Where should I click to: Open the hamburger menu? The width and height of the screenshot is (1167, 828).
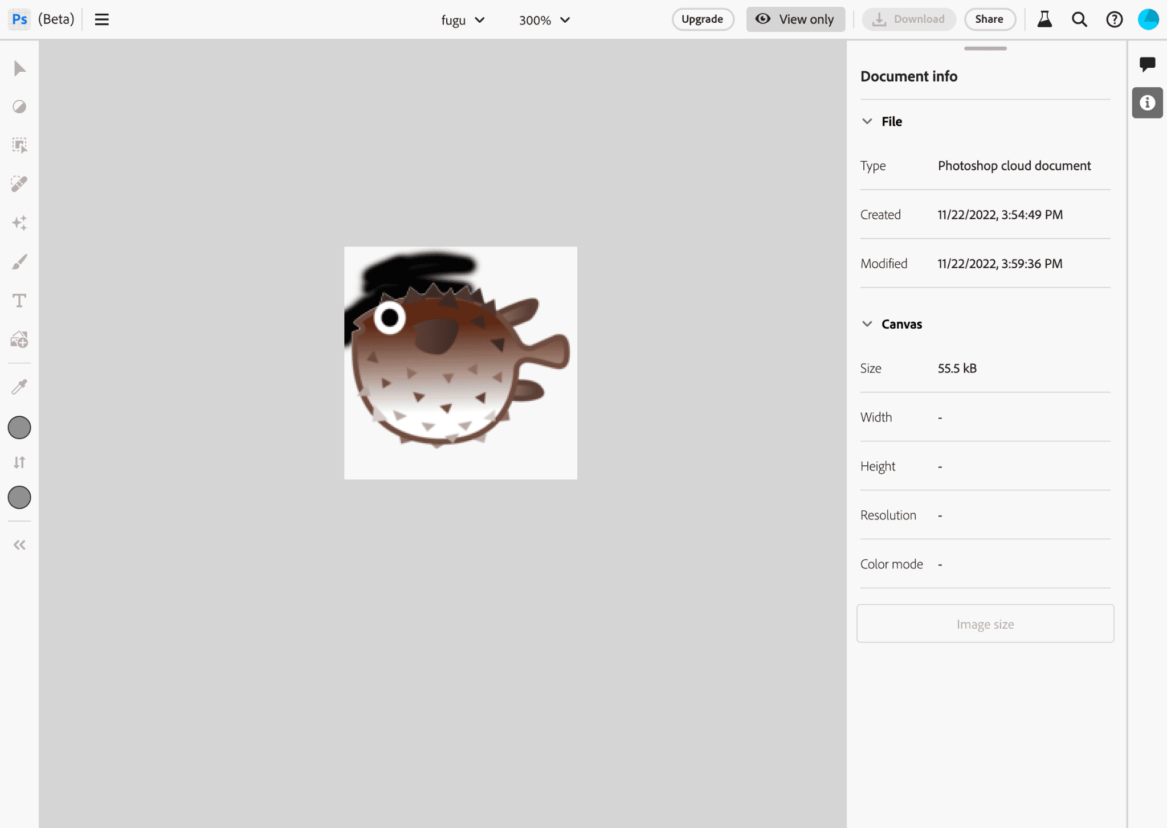pos(101,20)
